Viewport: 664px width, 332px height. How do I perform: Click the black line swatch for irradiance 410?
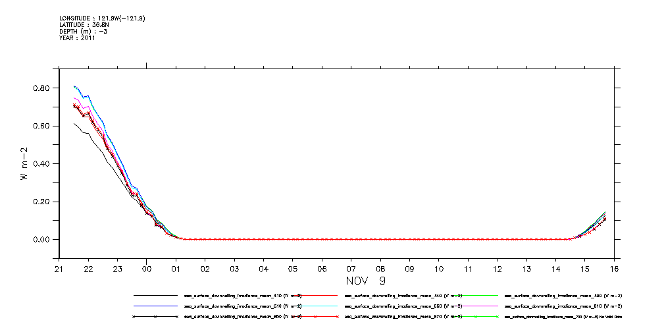[x=155, y=296]
